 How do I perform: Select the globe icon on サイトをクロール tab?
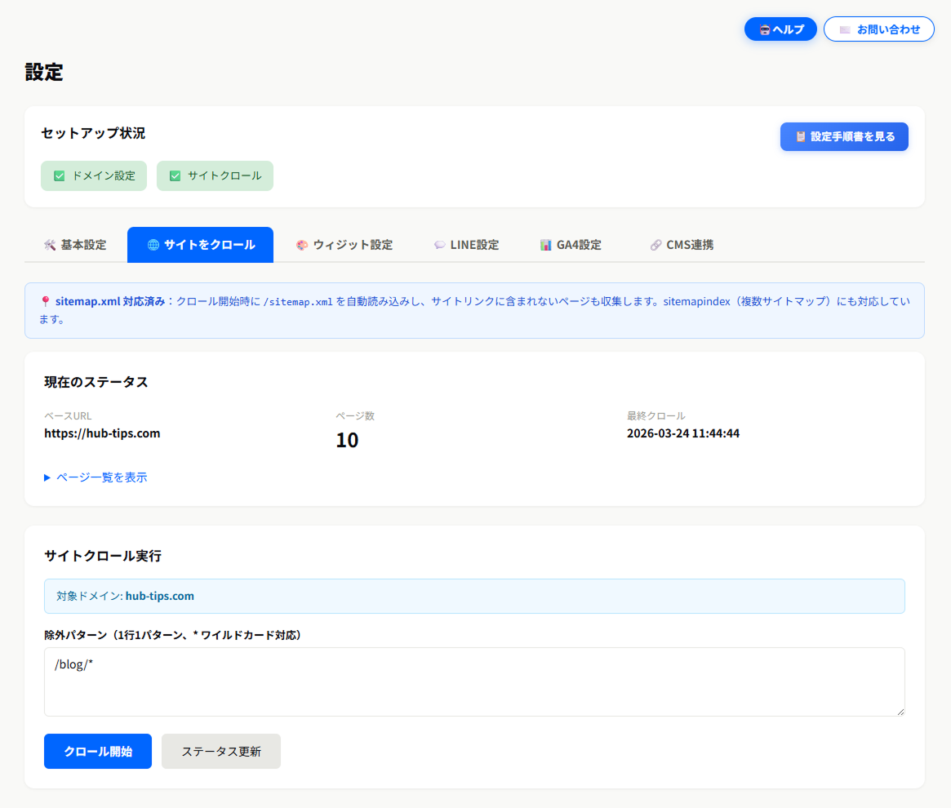(x=155, y=244)
